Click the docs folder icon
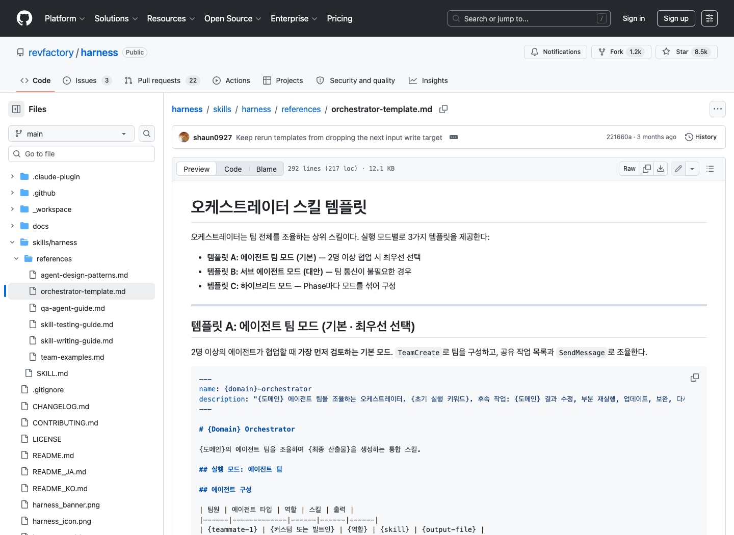734x535 pixels. click(x=24, y=226)
